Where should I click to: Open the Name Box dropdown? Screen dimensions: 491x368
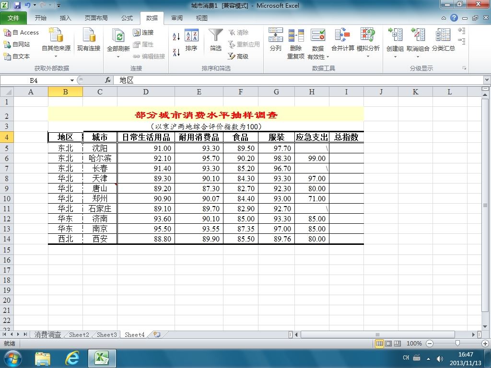[x=72, y=80]
